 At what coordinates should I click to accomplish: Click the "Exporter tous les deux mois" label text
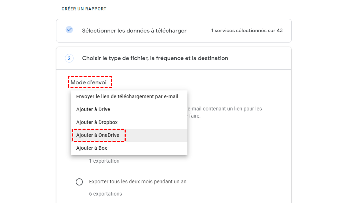(138, 182)
